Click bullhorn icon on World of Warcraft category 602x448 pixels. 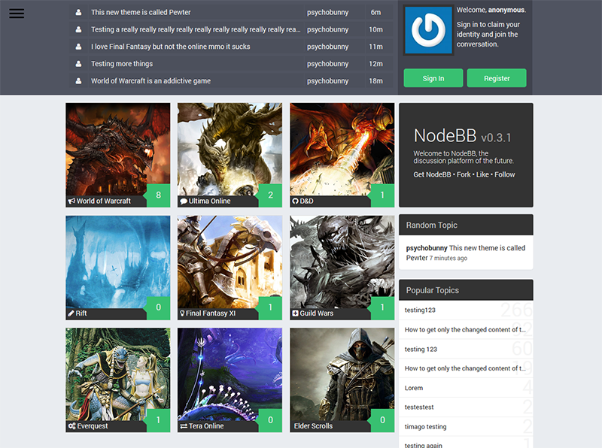[71, 201]
